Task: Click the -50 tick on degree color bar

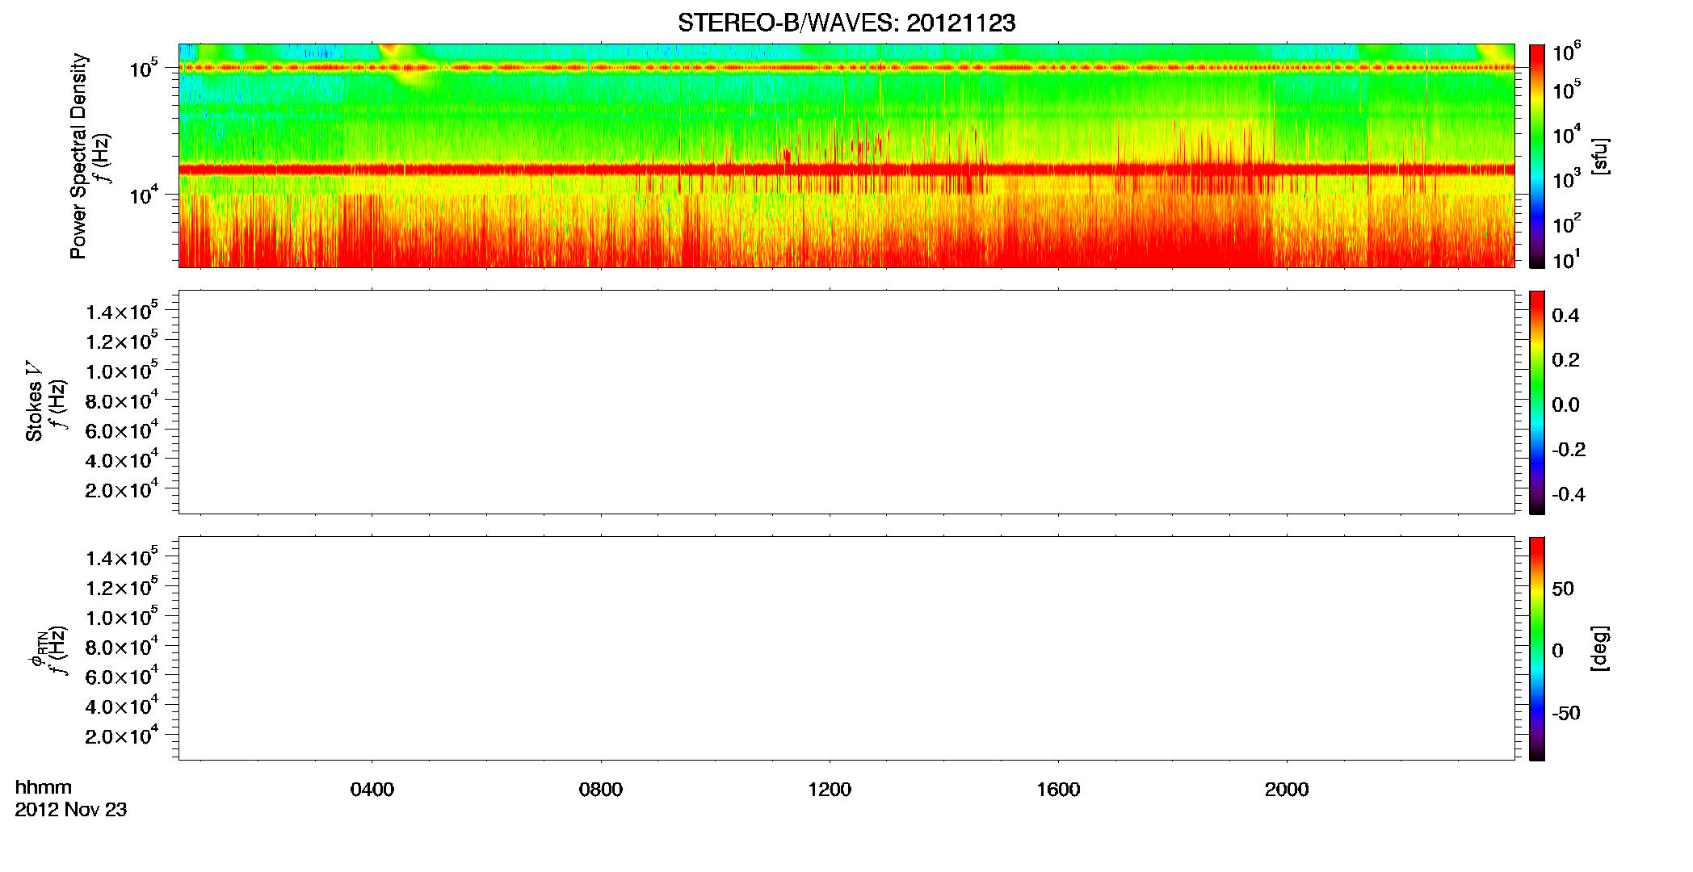Action: 1567,713
